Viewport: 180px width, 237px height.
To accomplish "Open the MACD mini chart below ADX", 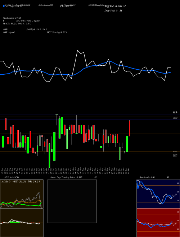I will pos(22,223).
